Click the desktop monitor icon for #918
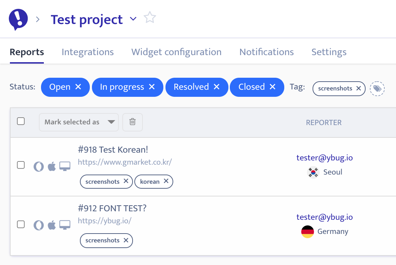Image resolution: width=396 pixels, height=265 pixels. [x=65, y=166]
